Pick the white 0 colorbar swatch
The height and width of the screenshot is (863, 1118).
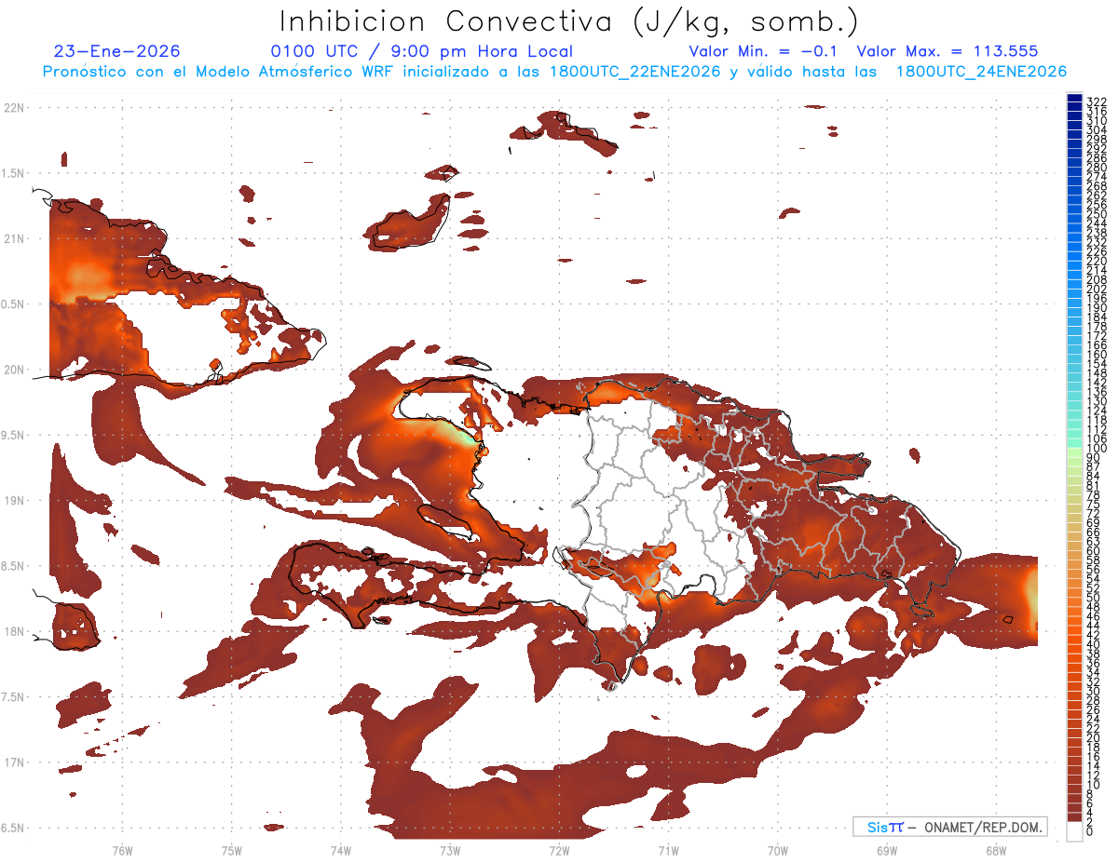pos(1074,831)
